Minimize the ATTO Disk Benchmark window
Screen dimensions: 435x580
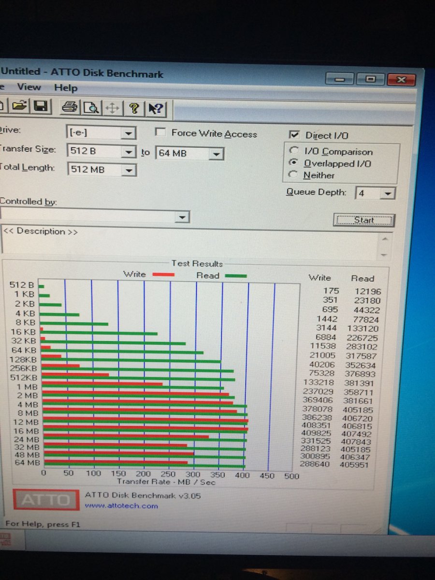(x=339, y=79)
